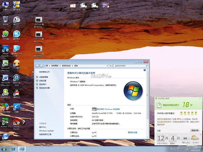The image size is (203, 152).
Task: Open the 360 Antivirus desktop shortcut
Action: [5, 35]
